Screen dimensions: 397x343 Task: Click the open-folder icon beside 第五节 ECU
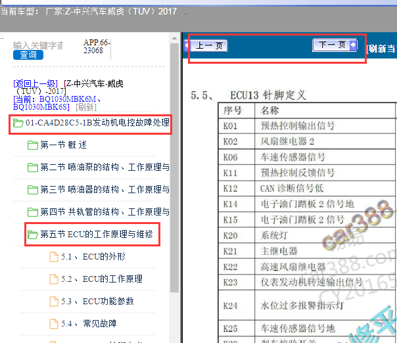(x=33, y=235)
